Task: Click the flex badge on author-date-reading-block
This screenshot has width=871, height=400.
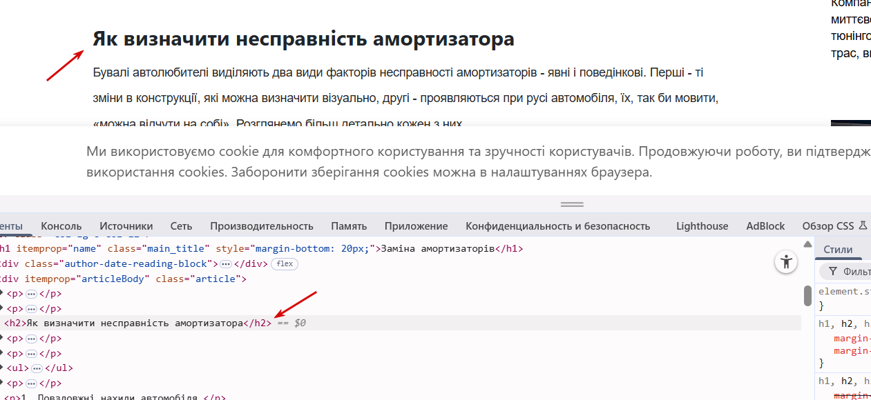Action: (x=285, y=263)
